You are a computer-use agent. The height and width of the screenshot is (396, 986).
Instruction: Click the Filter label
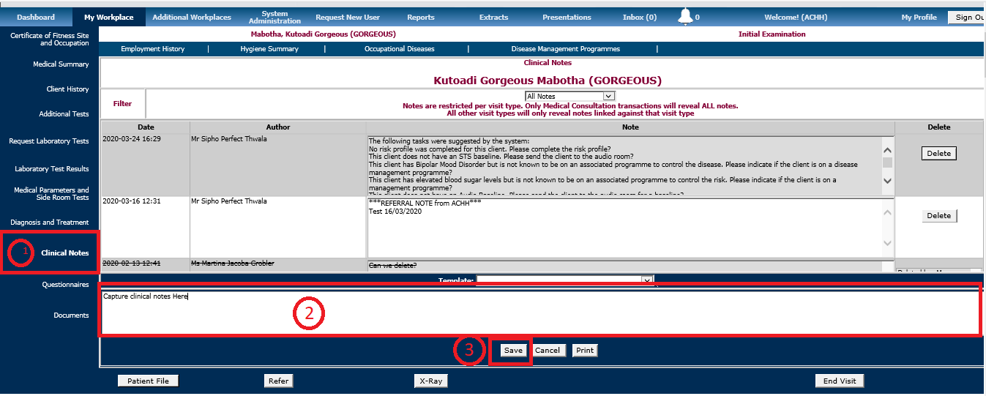(x=122, y=104)
